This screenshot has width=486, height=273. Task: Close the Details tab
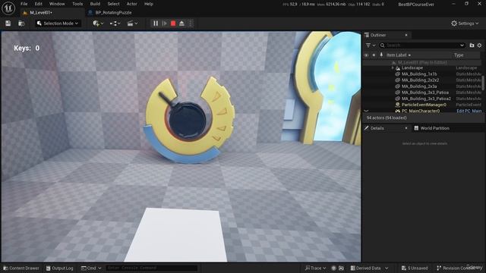pyautogui.click(x=406, y=128)
